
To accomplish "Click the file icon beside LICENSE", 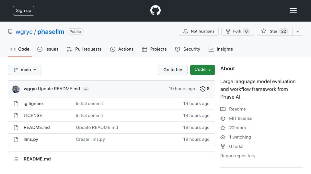I will (16, 116).
